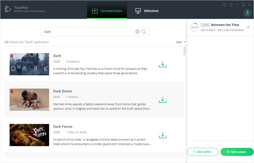Select the Dark Forces title
Image resolution: width=254 pixels, height=163 pixels.
[63, 126]
